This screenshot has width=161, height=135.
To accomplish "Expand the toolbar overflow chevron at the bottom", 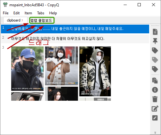I will pos(155,133).
